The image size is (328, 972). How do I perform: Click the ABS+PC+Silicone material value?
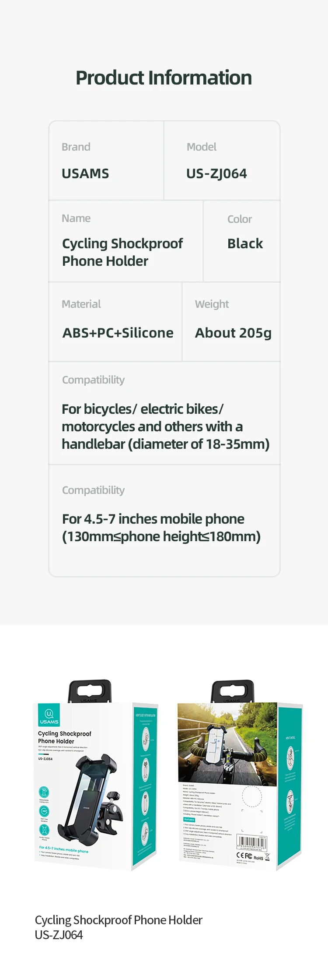(118, 333)
